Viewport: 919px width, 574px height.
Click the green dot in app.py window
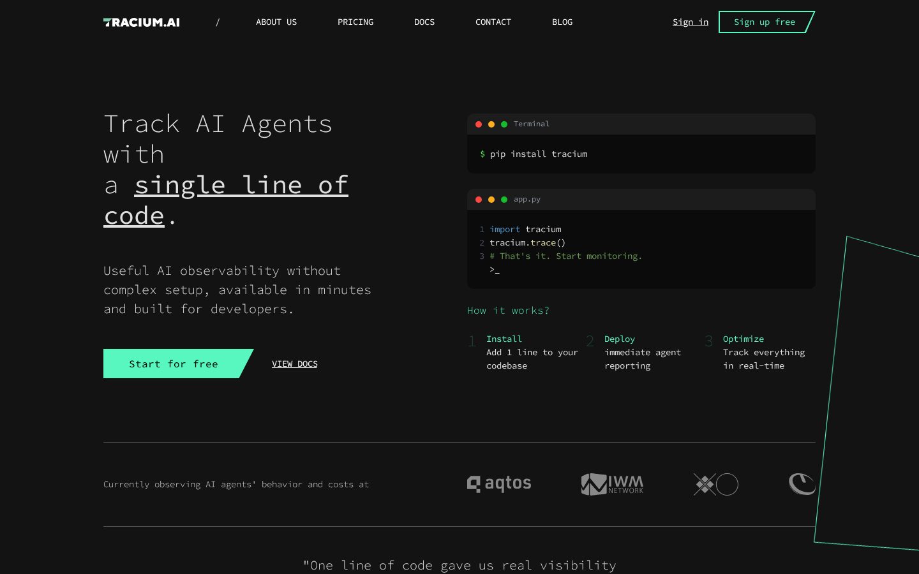504,200
